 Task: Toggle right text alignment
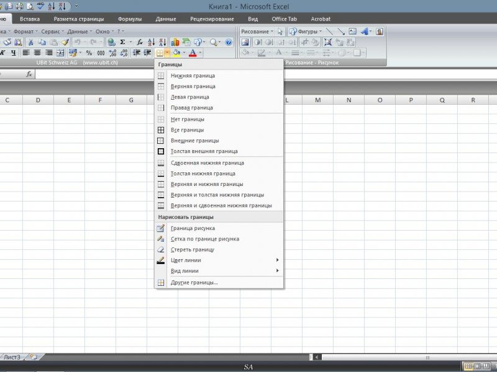click(49, 53)
